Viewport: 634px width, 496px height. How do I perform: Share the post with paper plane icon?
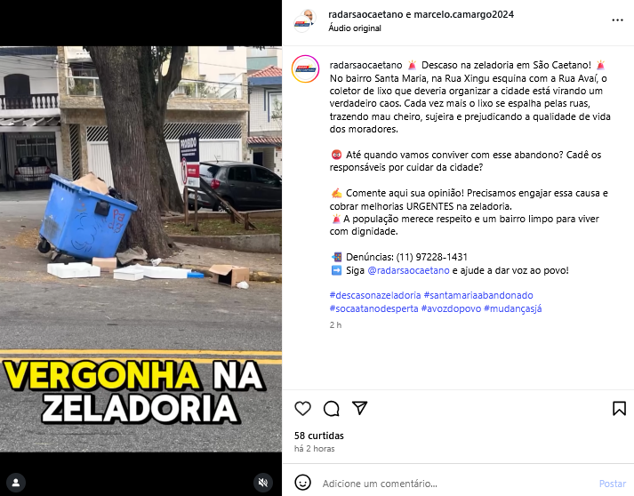coord(359,408)
